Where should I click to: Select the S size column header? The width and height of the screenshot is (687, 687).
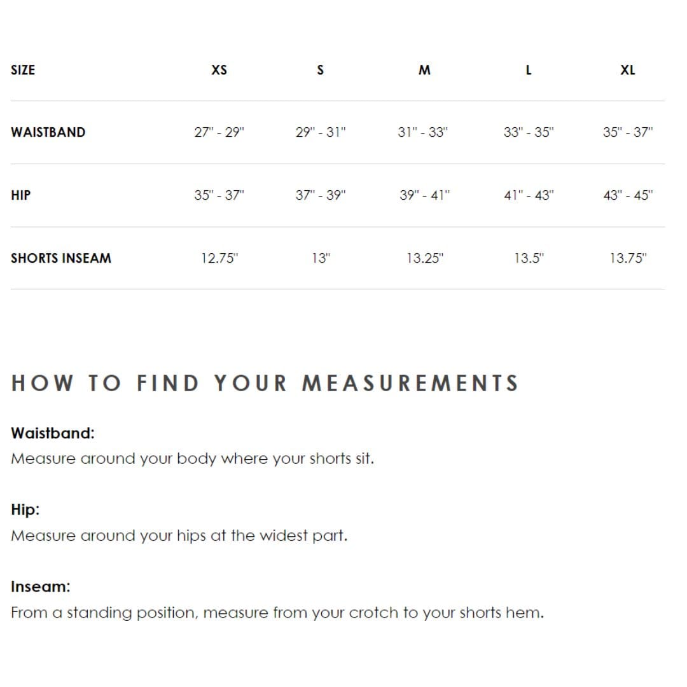pyautogui.click(x=320, y=70)
